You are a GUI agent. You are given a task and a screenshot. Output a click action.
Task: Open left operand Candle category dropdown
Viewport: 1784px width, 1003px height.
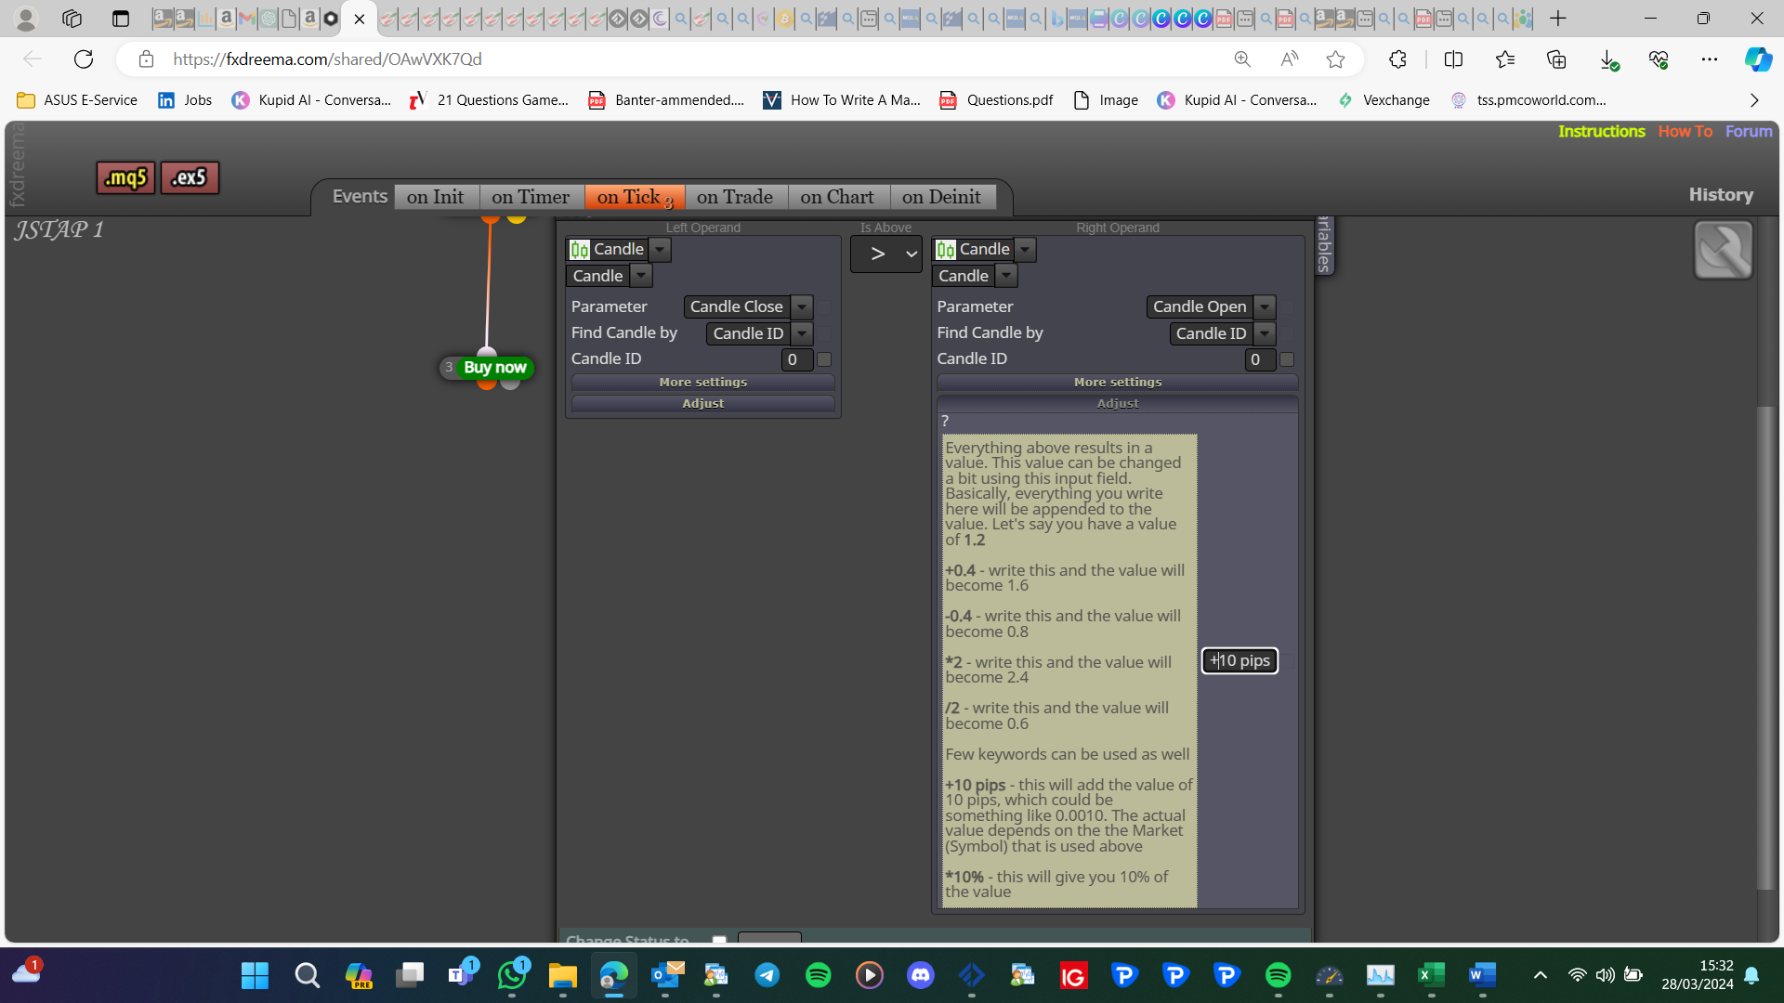pos(660,249)
